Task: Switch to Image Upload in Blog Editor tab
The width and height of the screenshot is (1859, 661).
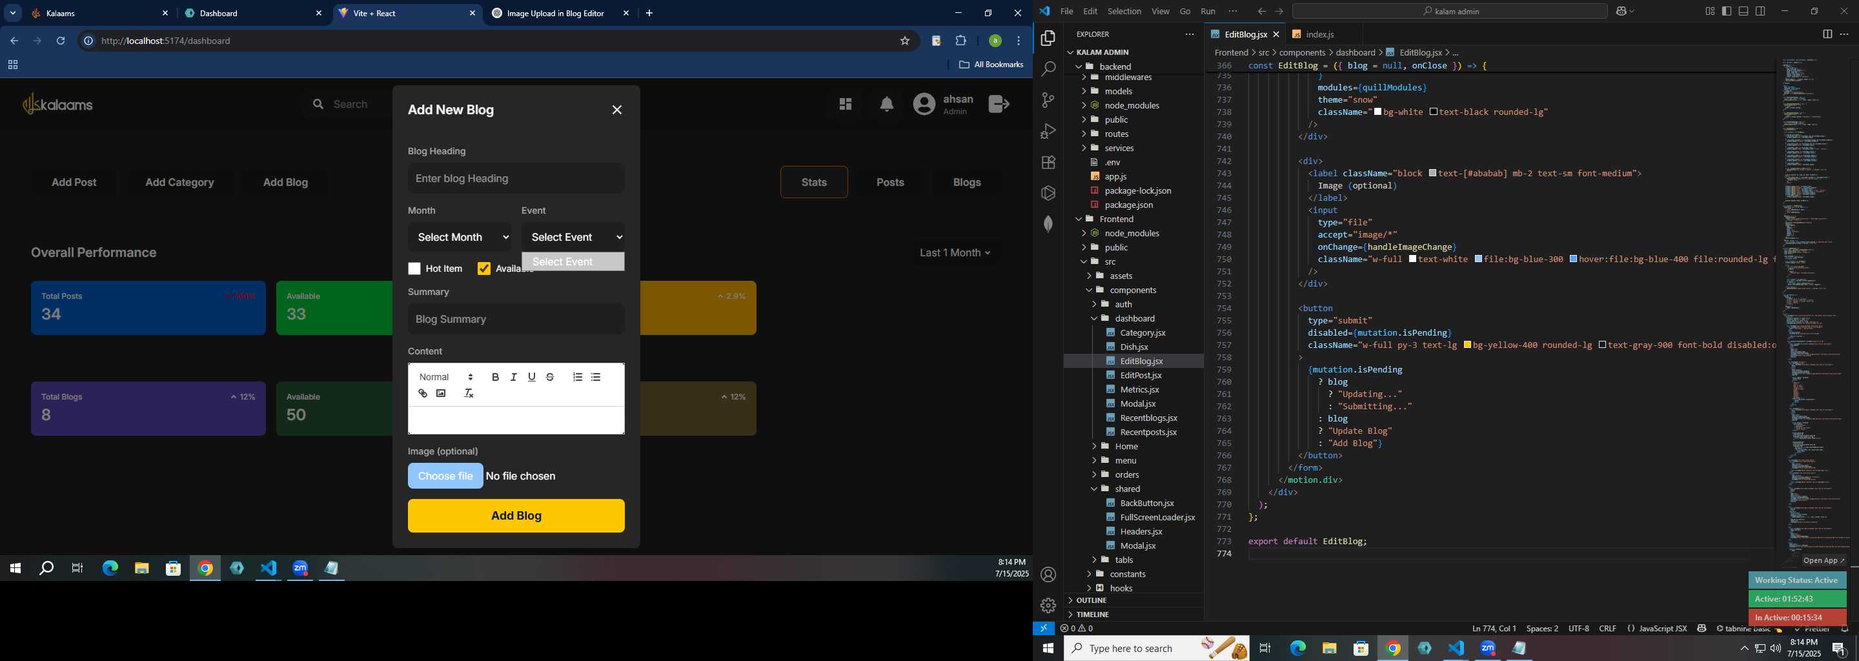Action: click(560, 13)
